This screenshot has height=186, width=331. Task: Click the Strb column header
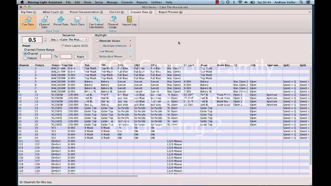click(x=258, y=65)
